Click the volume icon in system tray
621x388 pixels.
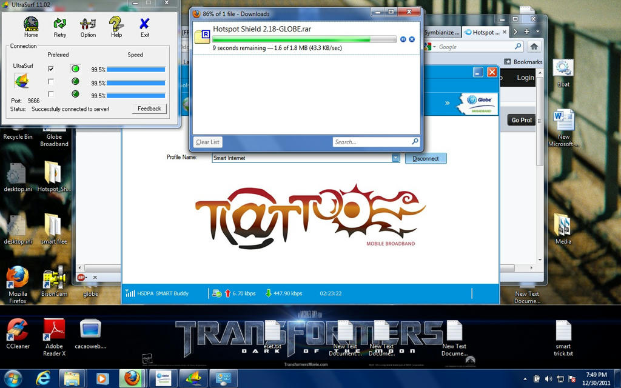coord(548,379)
